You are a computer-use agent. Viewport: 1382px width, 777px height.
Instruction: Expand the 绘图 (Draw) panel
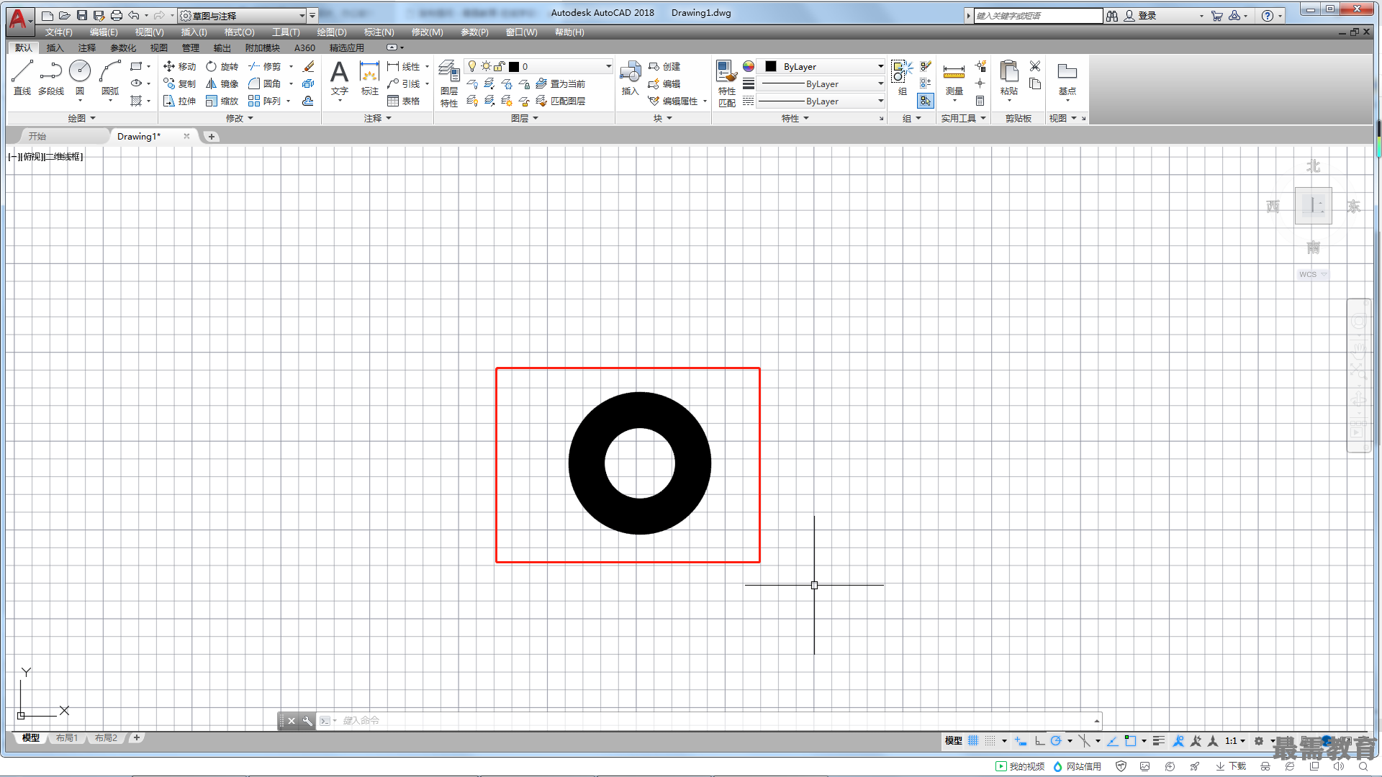click(x=82, y=118)
